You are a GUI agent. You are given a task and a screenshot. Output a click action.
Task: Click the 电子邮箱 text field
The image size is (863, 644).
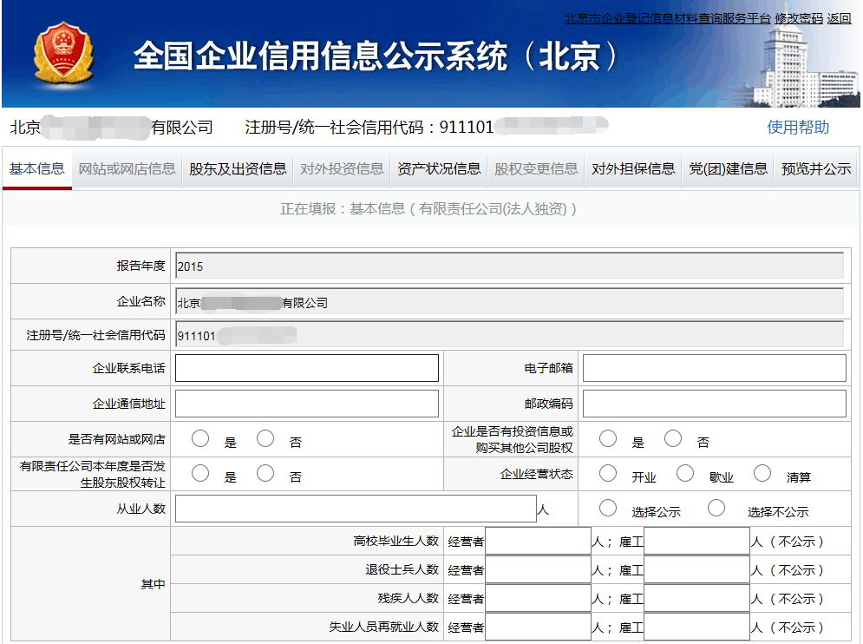714,368
